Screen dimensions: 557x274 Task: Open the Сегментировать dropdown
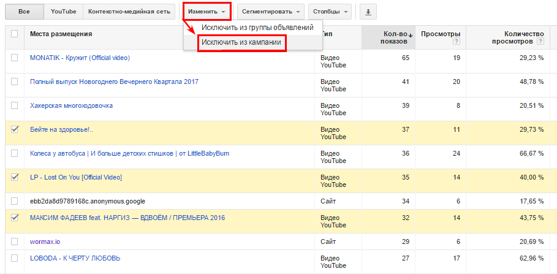click(x=271, y=12)
